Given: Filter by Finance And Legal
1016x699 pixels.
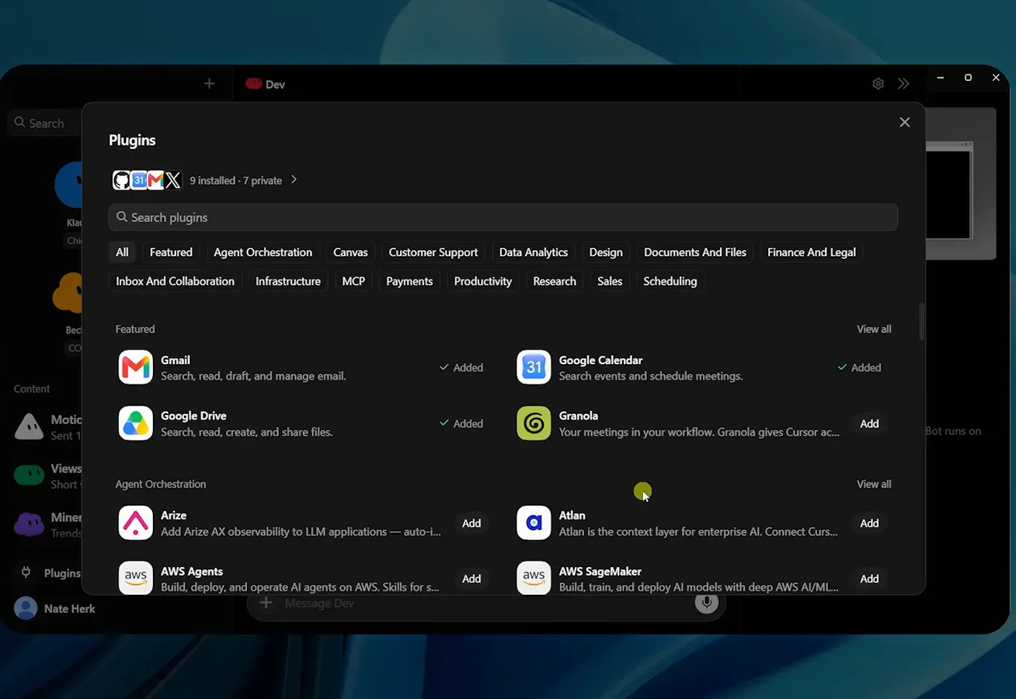Looking at the screenshot, I should tap(812, 252).
